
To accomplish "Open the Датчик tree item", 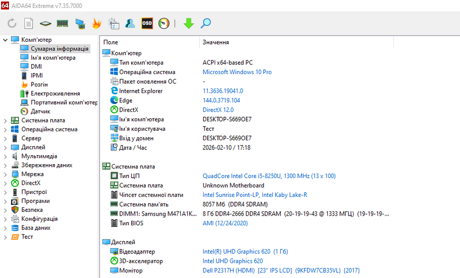I will 41,111.
